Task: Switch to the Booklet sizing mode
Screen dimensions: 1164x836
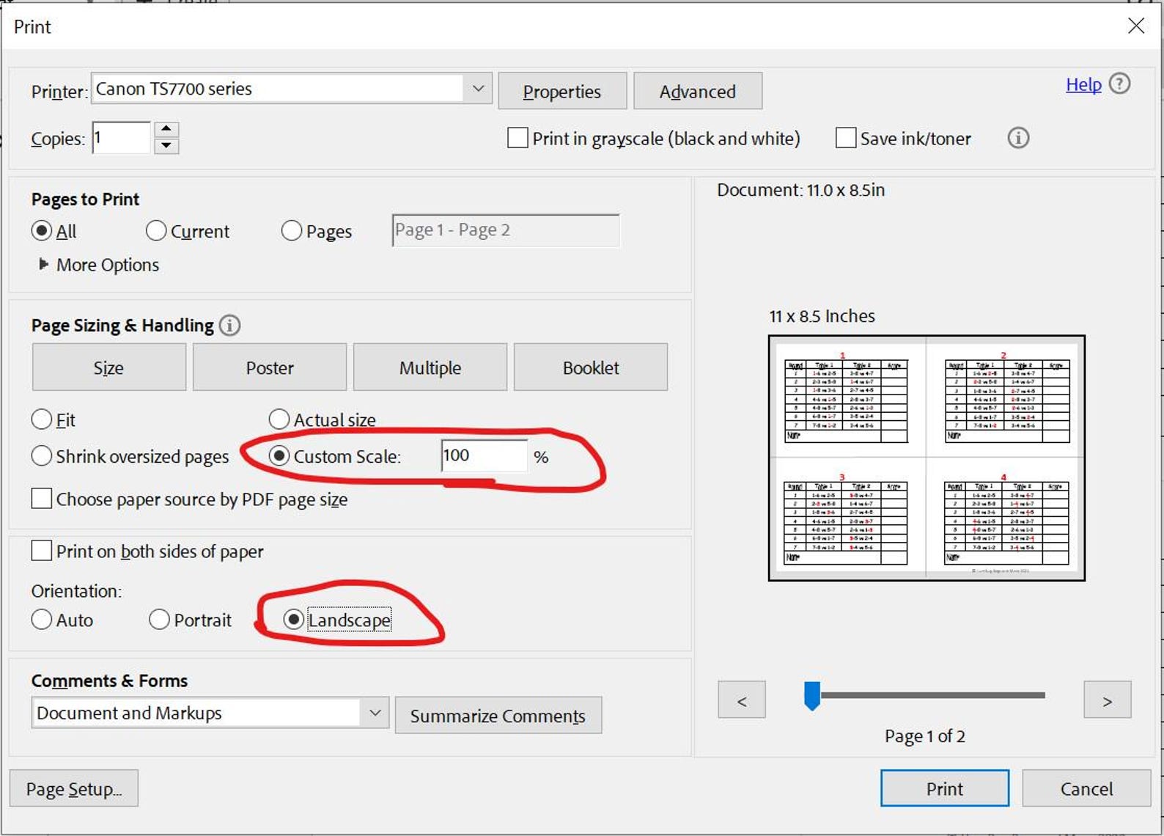Action: pyautogui.click(x=591, y=367)
